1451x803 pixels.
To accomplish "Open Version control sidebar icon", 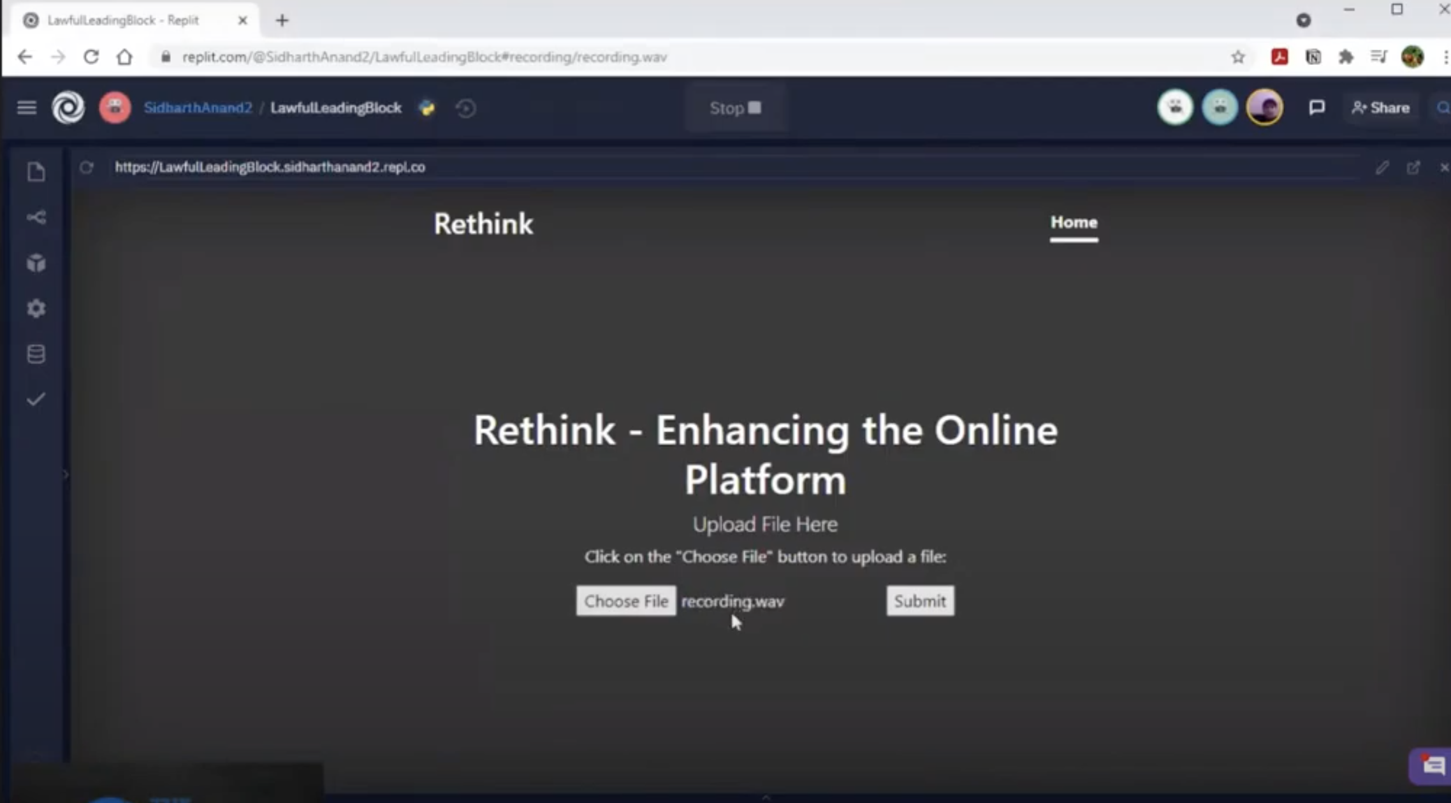I will 36,217.
